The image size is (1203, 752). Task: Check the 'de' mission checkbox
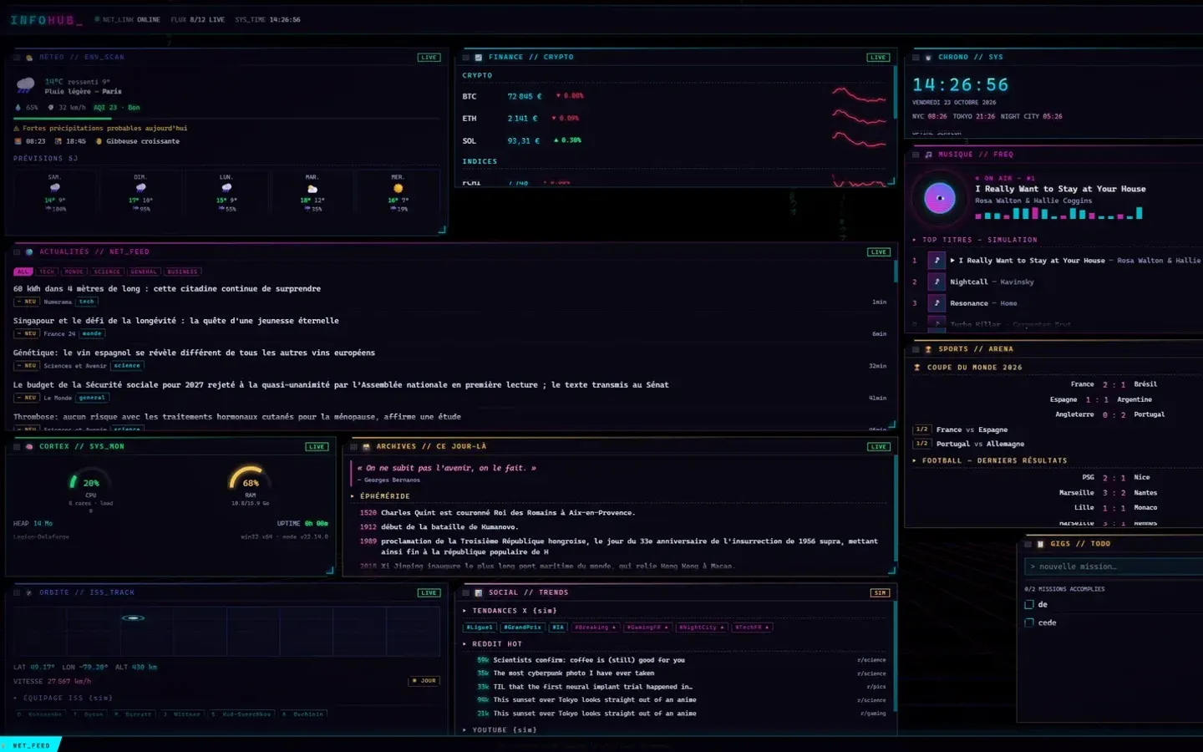(1029, 604)
